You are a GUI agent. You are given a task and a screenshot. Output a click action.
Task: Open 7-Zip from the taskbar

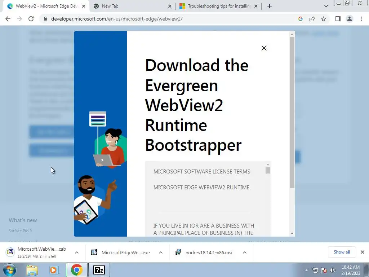(x=99, y=270)
